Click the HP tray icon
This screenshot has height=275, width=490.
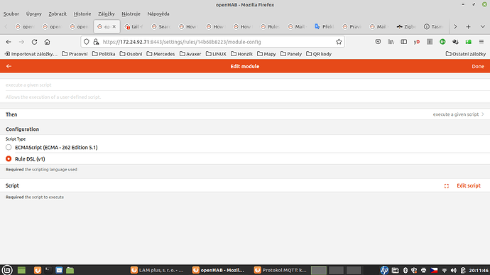click(x=384, y=270)
